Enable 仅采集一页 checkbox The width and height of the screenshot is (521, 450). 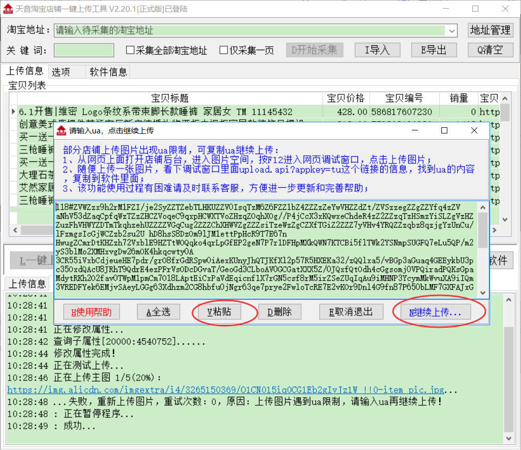[x=223, y=50]
